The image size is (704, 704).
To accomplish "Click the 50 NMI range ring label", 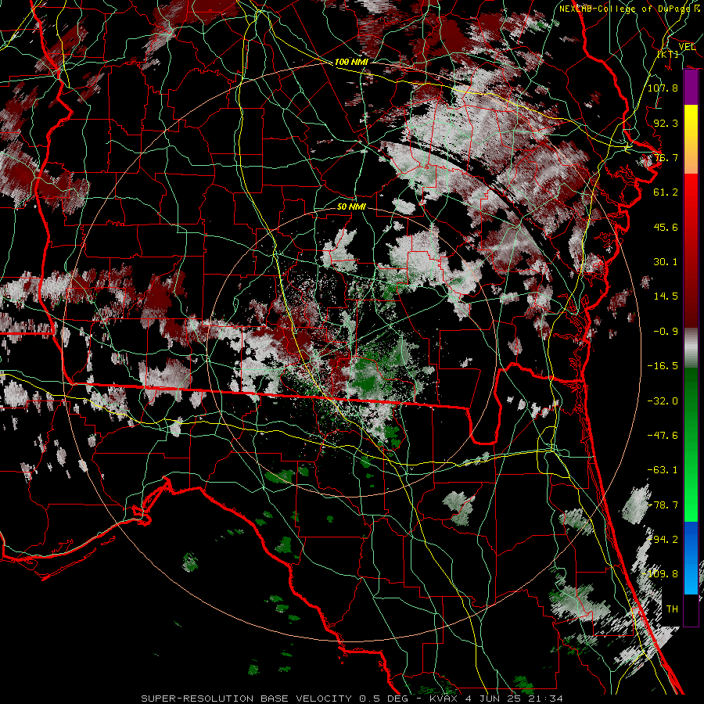I will pyautogui.click(x=351, y=207).
